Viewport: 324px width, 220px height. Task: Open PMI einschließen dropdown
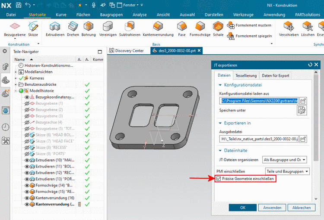[287, 171]
